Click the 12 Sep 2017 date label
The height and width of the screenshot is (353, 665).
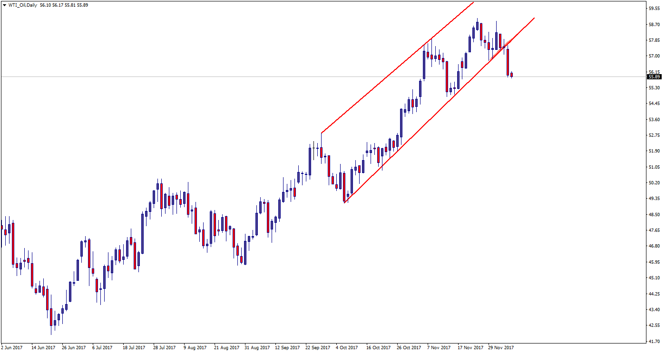point(288,348)
